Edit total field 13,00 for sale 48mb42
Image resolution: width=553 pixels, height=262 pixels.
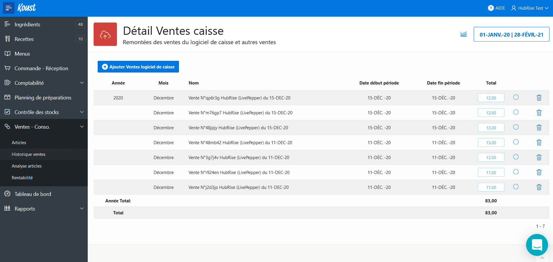click(491, 142)
